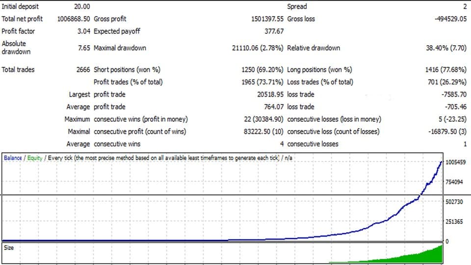Click the Size label in volume panel
471x265 pixels.
click(9, 248)
